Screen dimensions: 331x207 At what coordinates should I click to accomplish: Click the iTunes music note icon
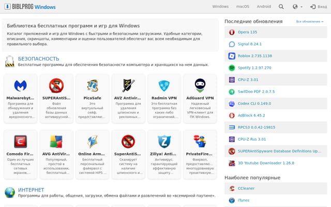[232, 200]
